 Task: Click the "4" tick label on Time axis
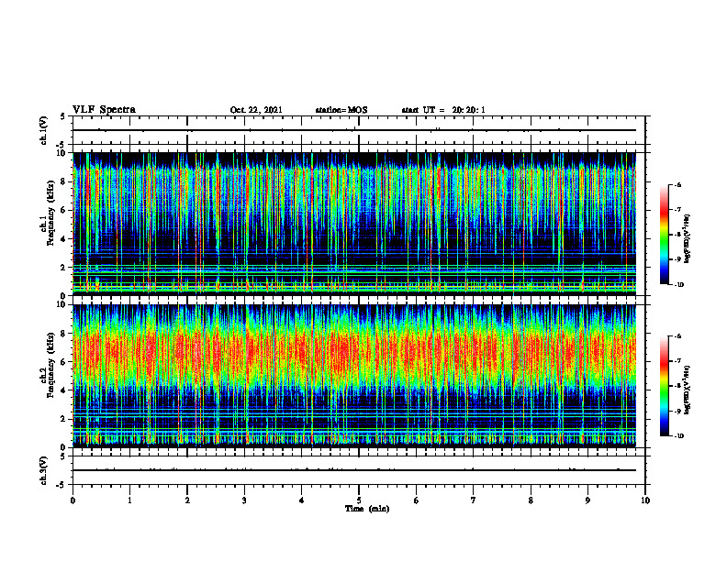tap(302, 500)
